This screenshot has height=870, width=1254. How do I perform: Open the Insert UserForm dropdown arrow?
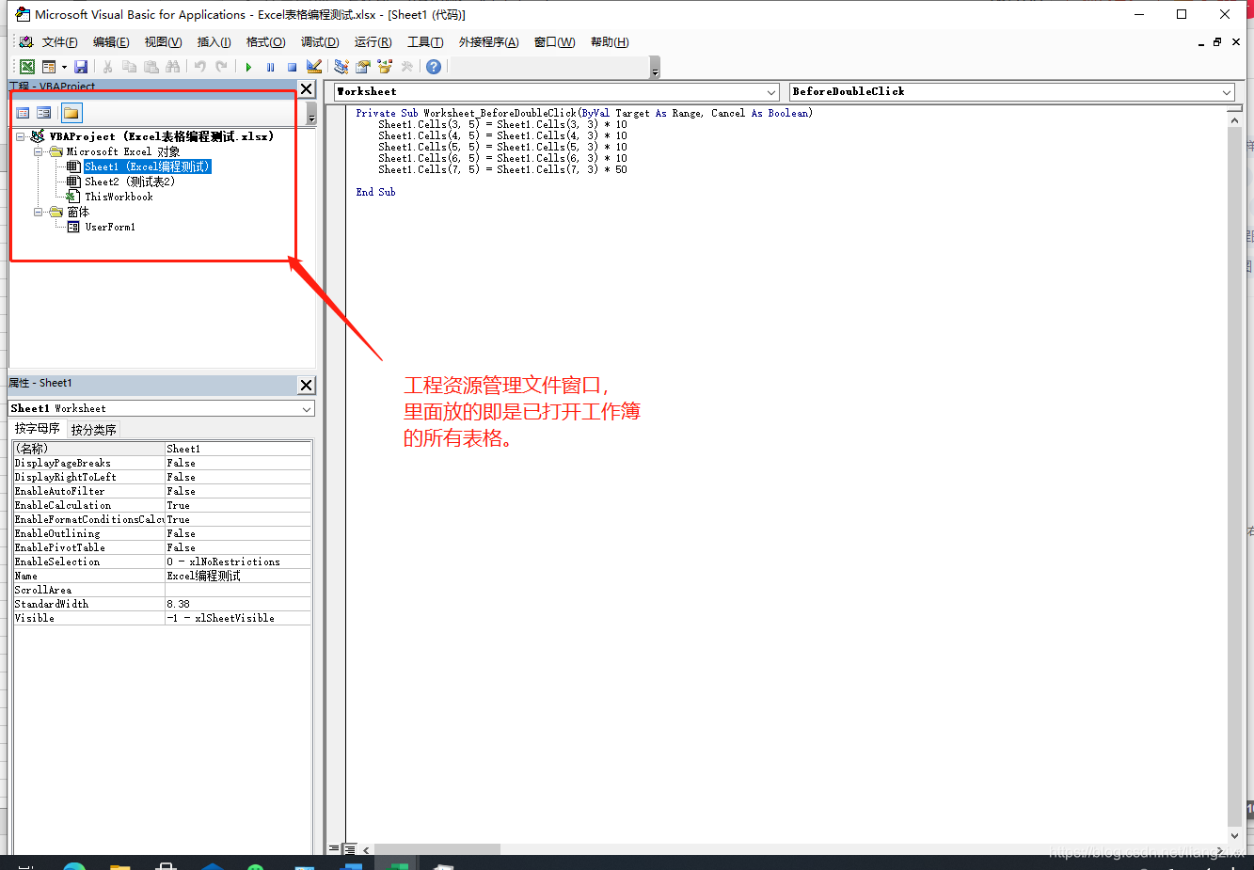click(64, 67)
